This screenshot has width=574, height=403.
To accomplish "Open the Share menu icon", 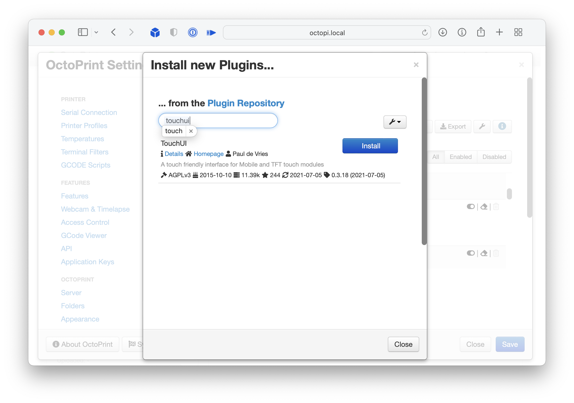I will click(x=481, y=32).
